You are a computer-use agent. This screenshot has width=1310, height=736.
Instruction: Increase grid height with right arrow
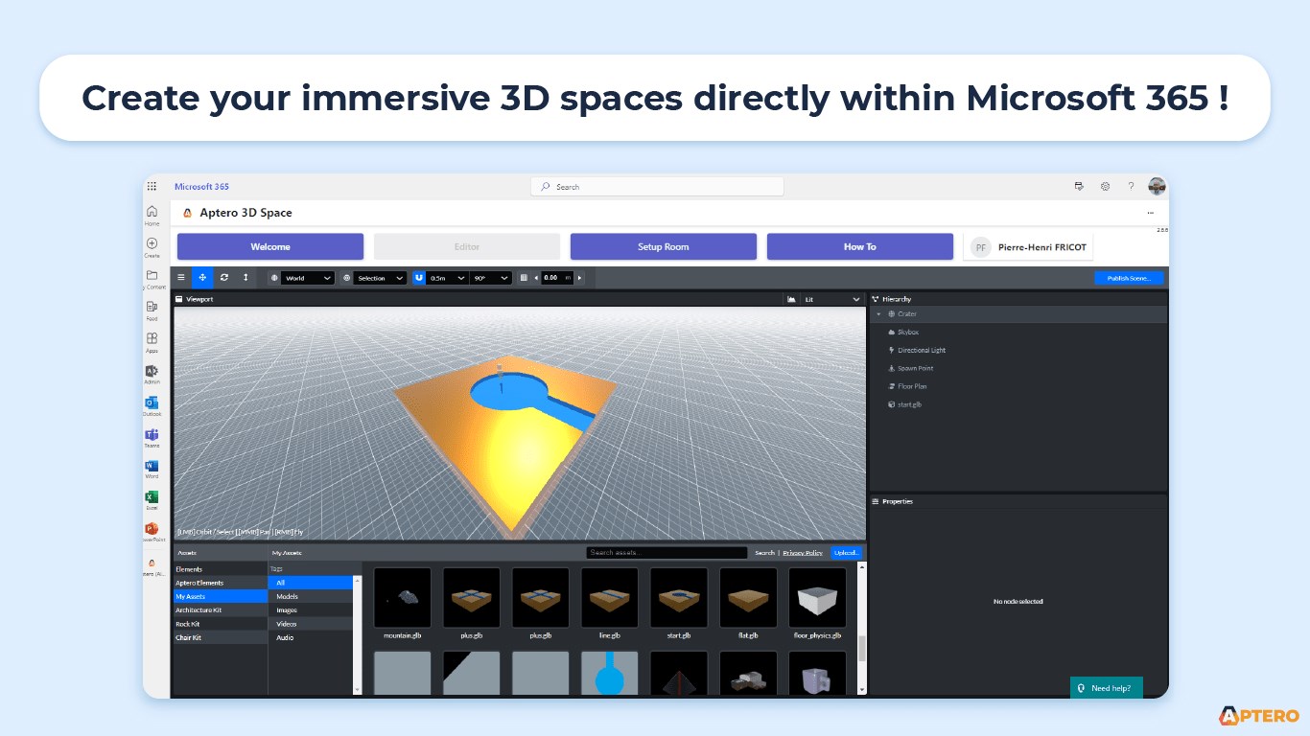tap(579, 278)
